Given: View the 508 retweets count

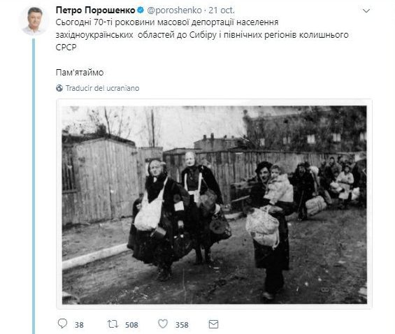Looking at the screenshot, I should [x=131, y=325].
